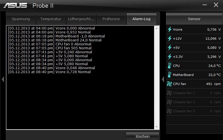Click the log scrollbar down arrow
223x140 pixels.
(x=157, y=127)
